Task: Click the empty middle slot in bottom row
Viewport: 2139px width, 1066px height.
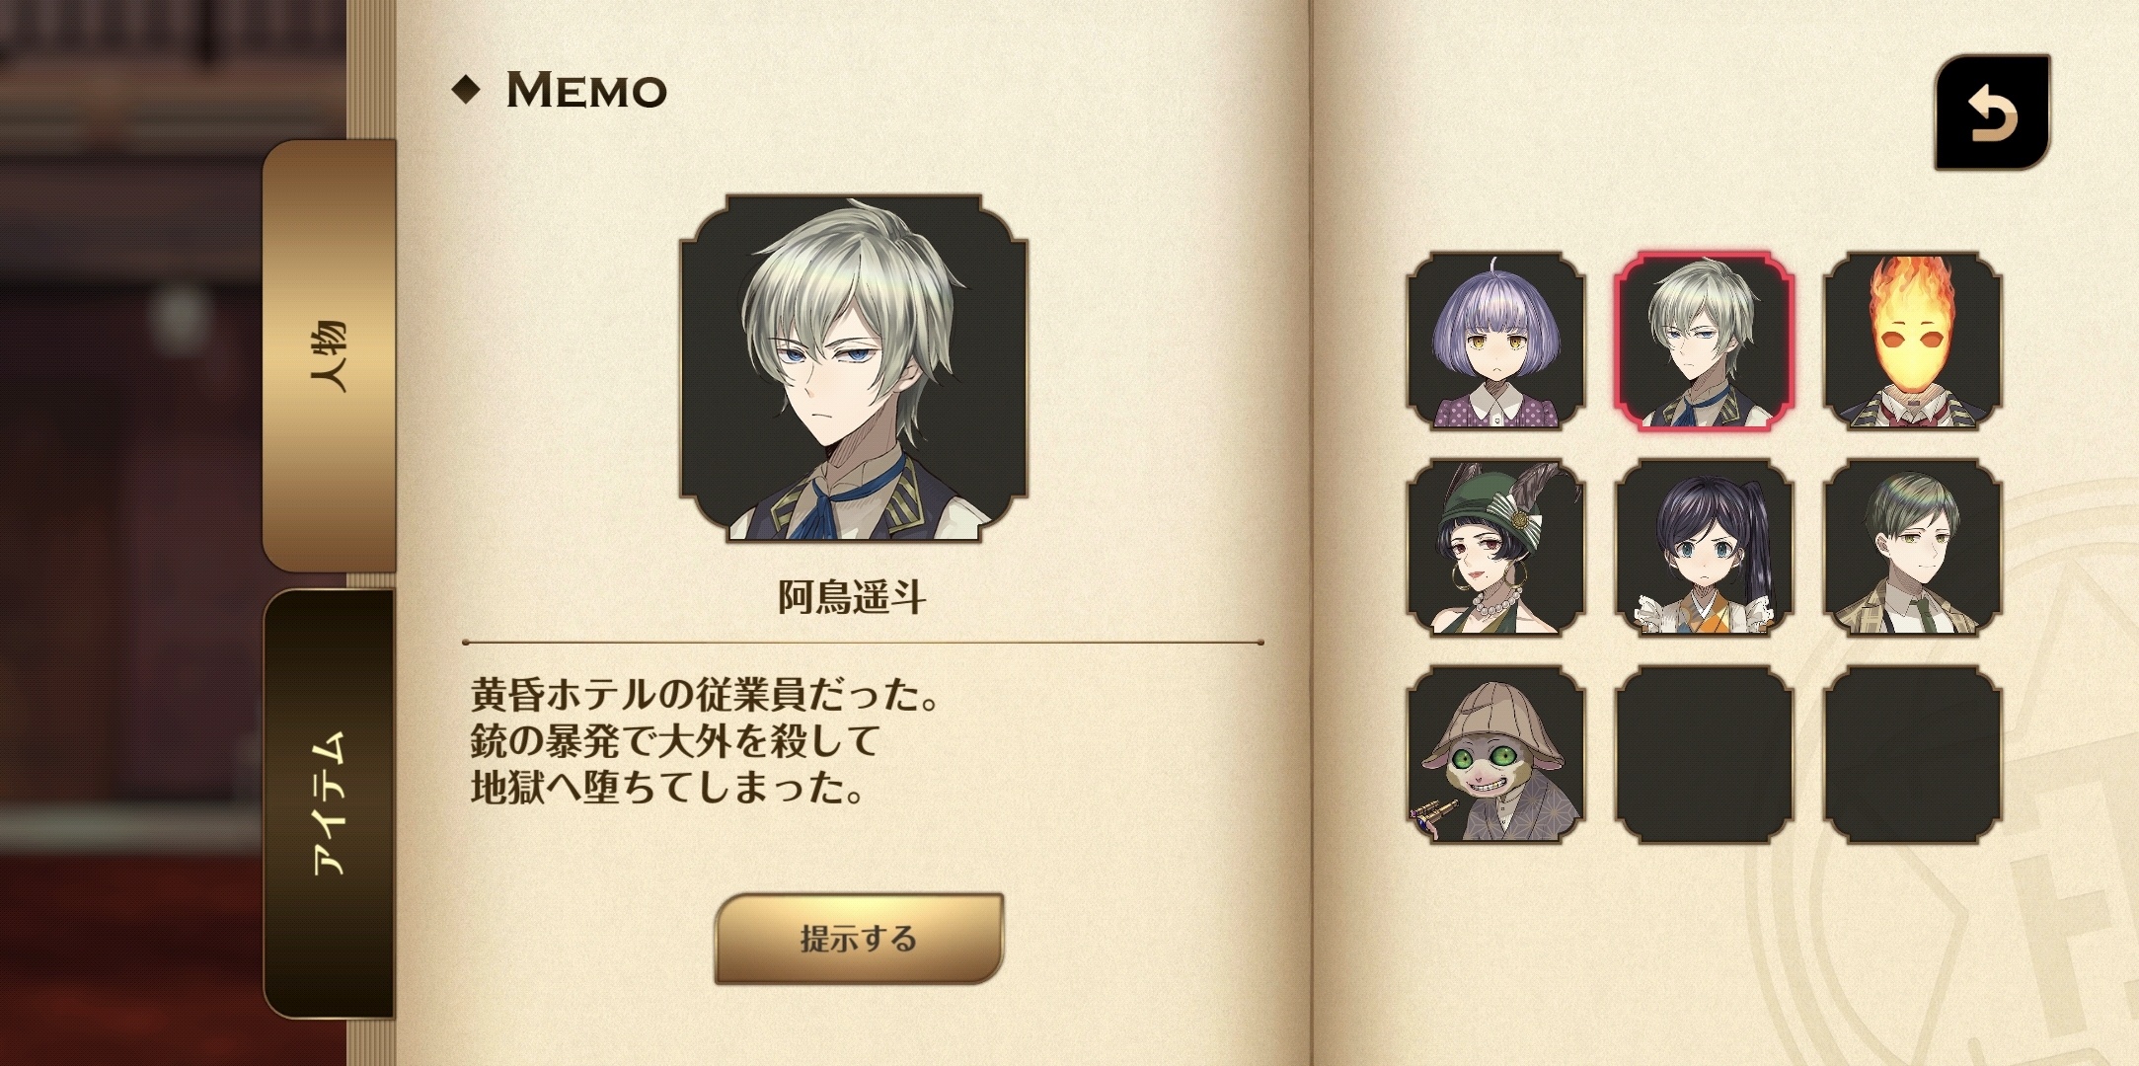Action: tap(1705, 755)
